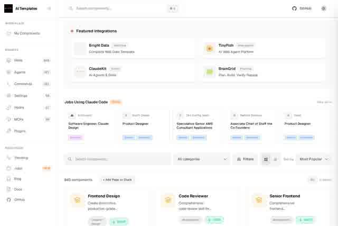
Task: Open the Blog sidebar icon
Action: (x=8, y=179)
